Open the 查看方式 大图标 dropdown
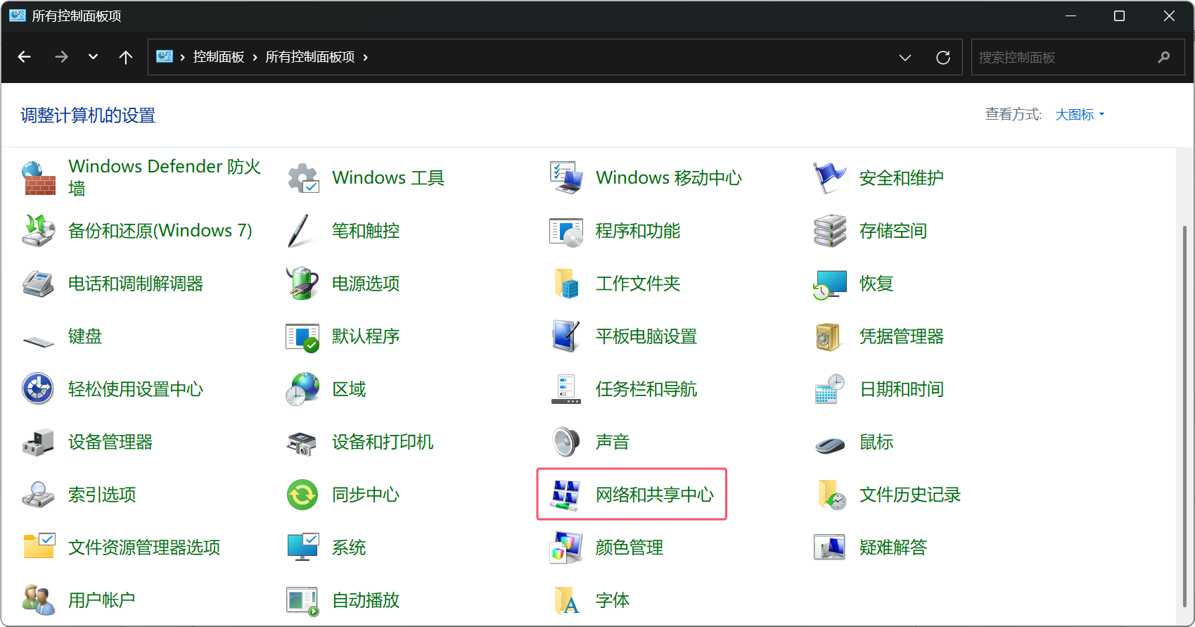1195x627 pixels. coord(1080,115)
